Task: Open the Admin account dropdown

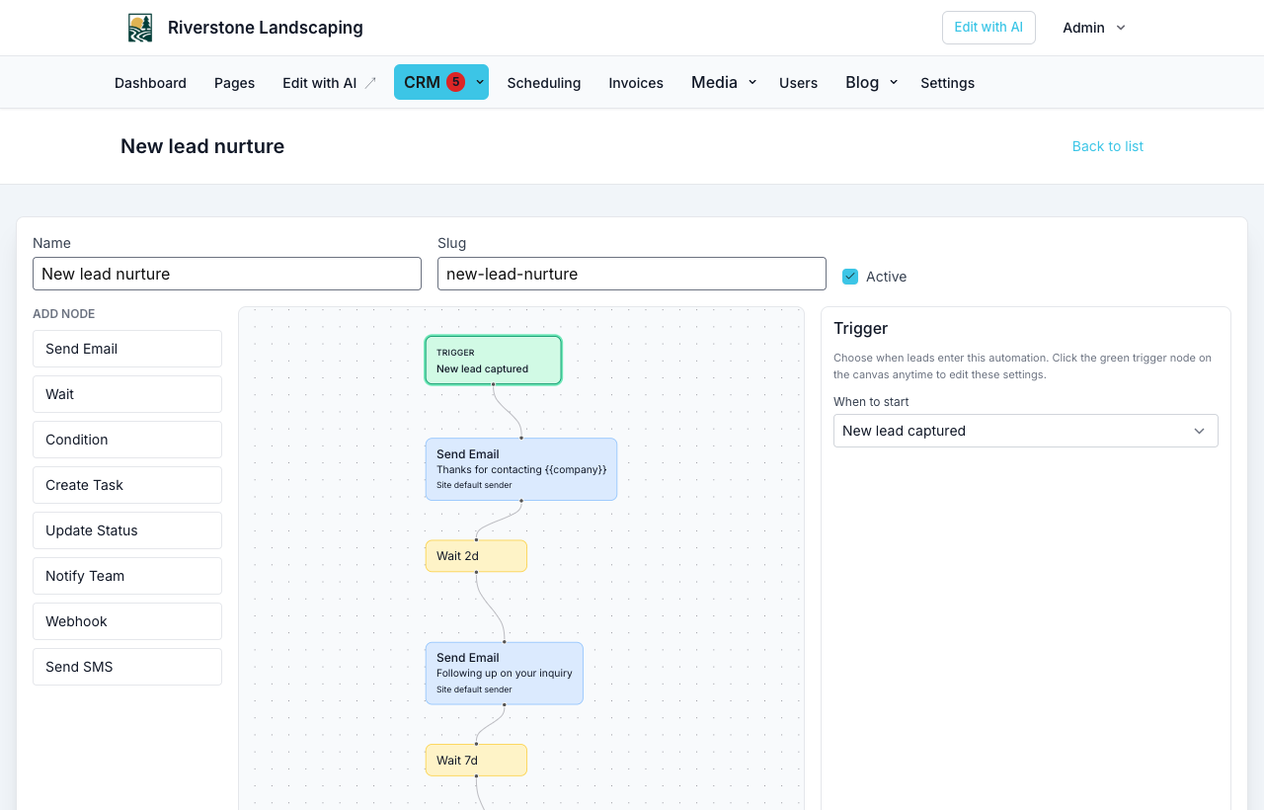Action: tap(1094, 28)
